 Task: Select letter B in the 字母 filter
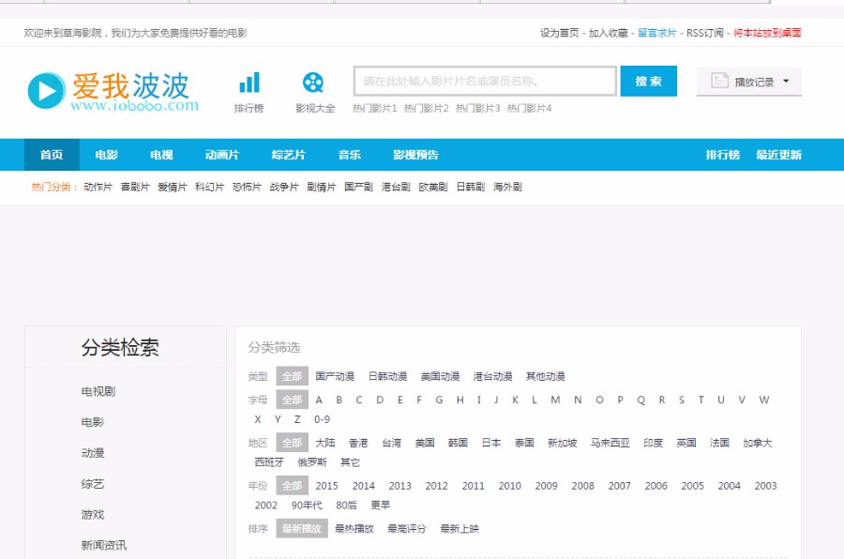click(339, 400)
